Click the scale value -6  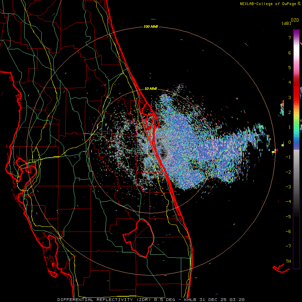coord(288,232)
